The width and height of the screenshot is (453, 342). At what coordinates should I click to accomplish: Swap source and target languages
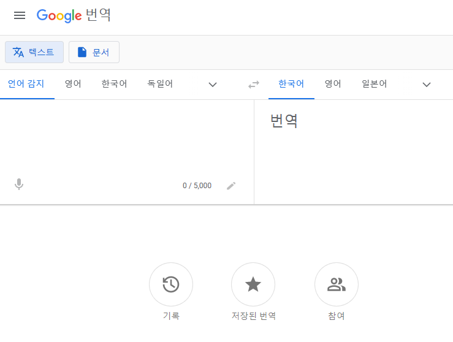click(x=254, y=85)
